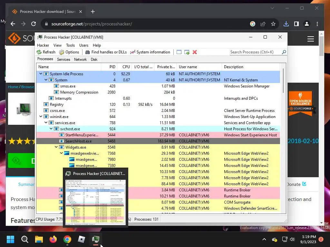Close the Process Hacker download tab
Viewport: 330px width, 247px height.
tap(80, 12)
